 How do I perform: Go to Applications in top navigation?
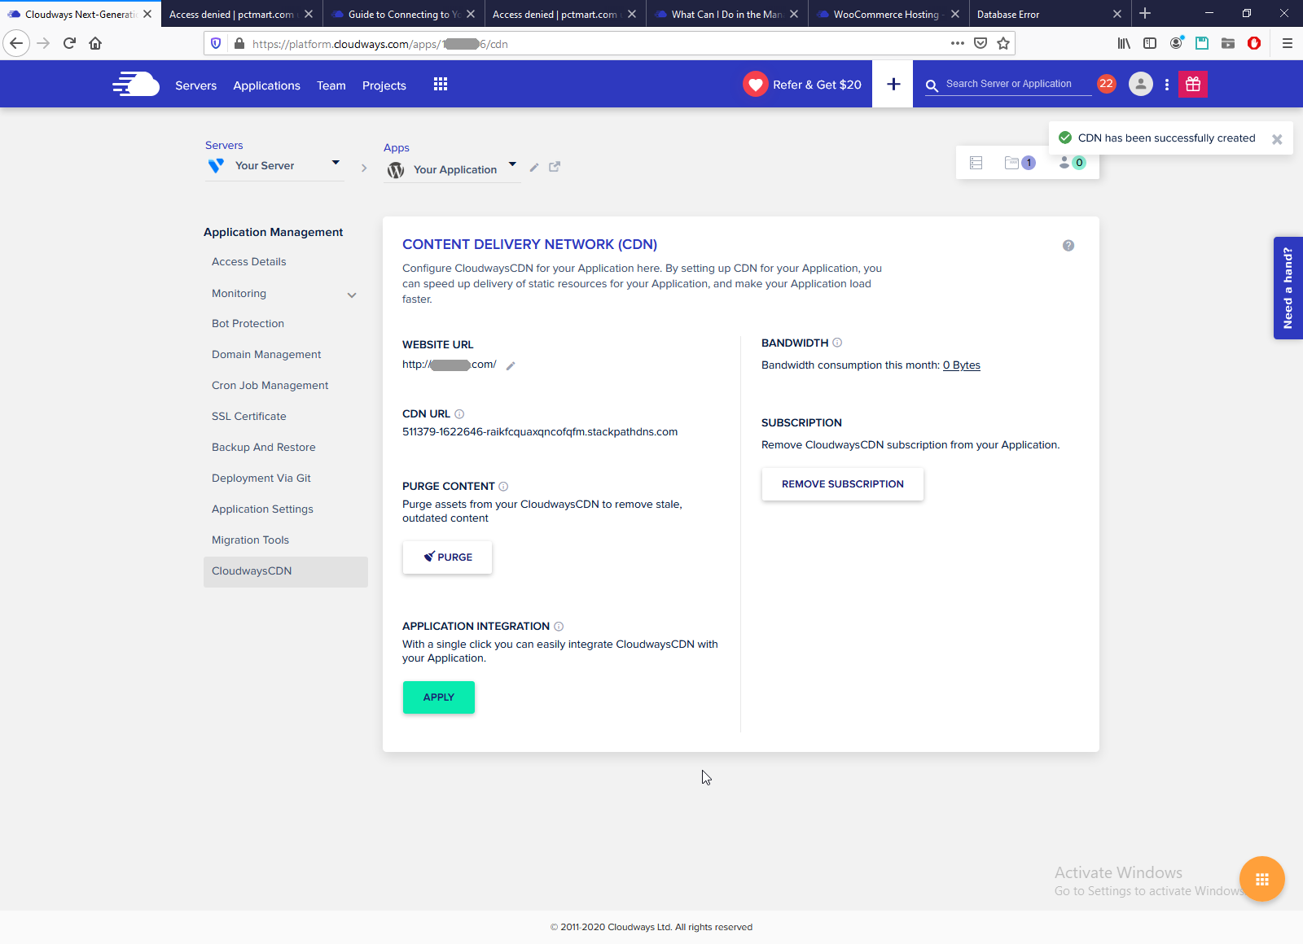[267, 85]
